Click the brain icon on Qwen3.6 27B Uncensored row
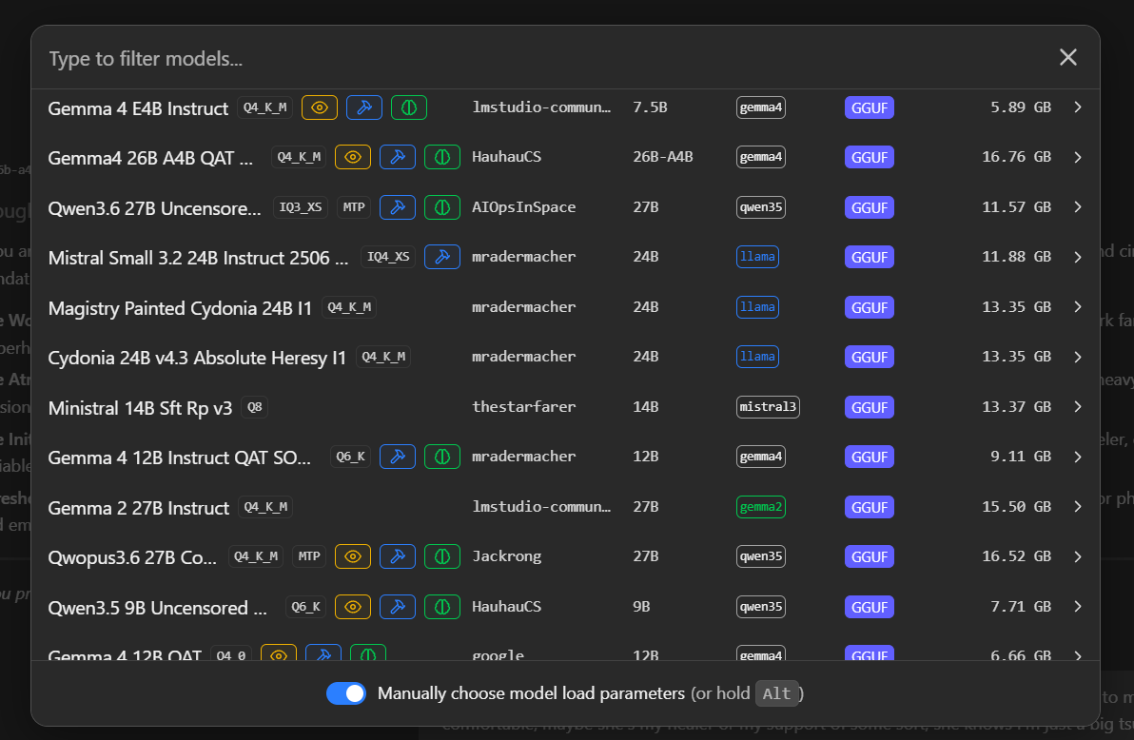 [x=441, y=207]
